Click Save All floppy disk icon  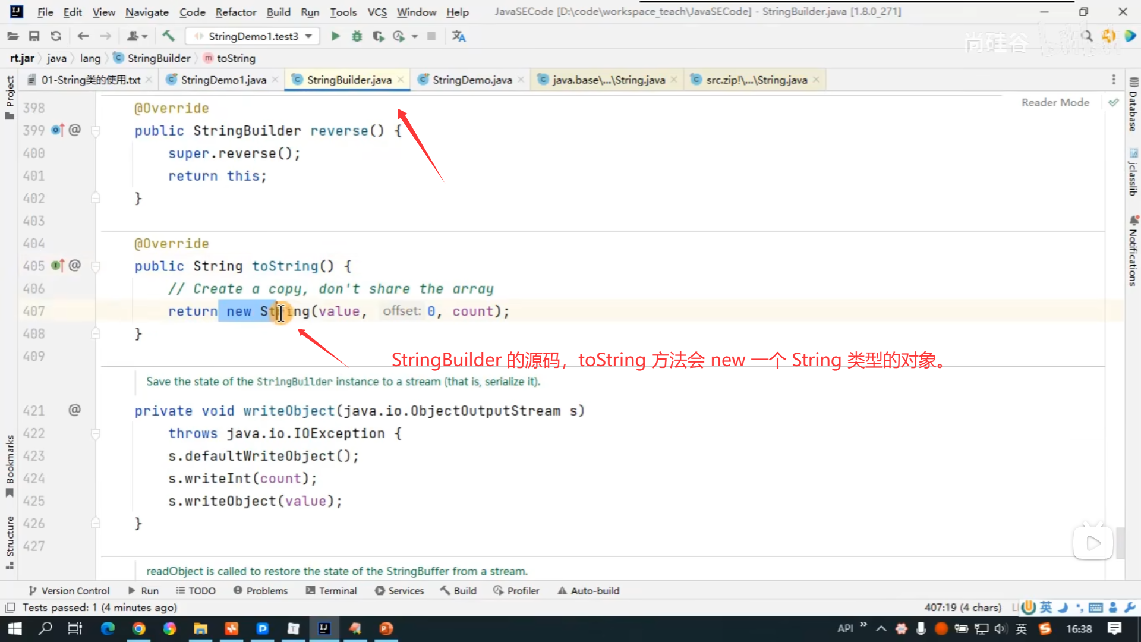click(x=34, y=36)
